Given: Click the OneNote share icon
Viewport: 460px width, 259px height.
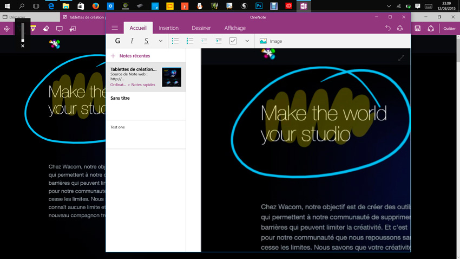Looking at the screenshot, I should click(400, 28).
